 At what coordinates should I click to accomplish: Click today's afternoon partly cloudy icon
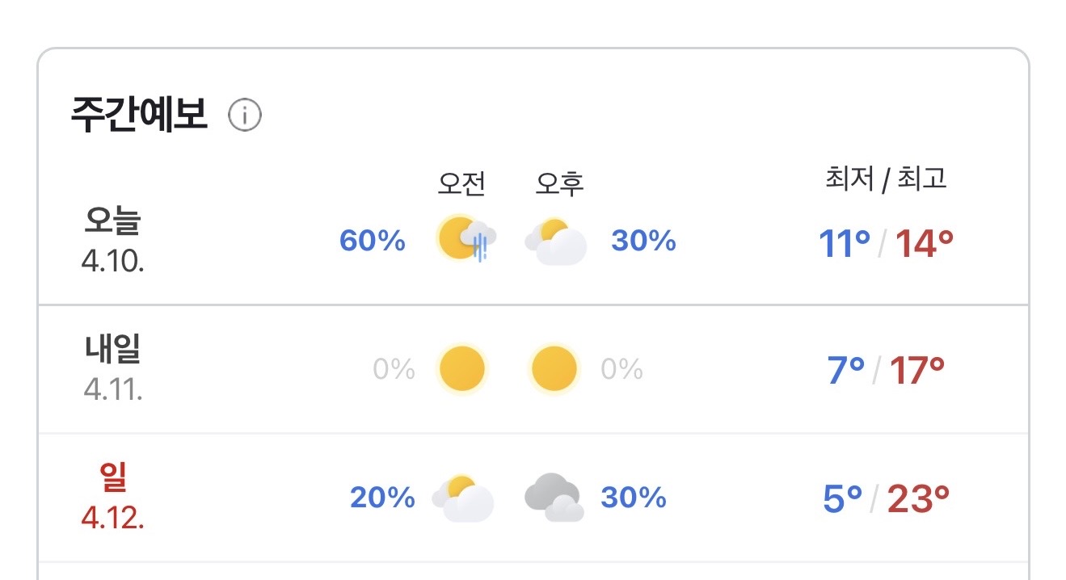pyautogui.click(x=556, y=241)
